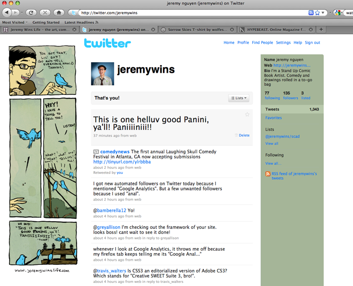
Task: Bookmark page with the star icon
Action: 317,13
